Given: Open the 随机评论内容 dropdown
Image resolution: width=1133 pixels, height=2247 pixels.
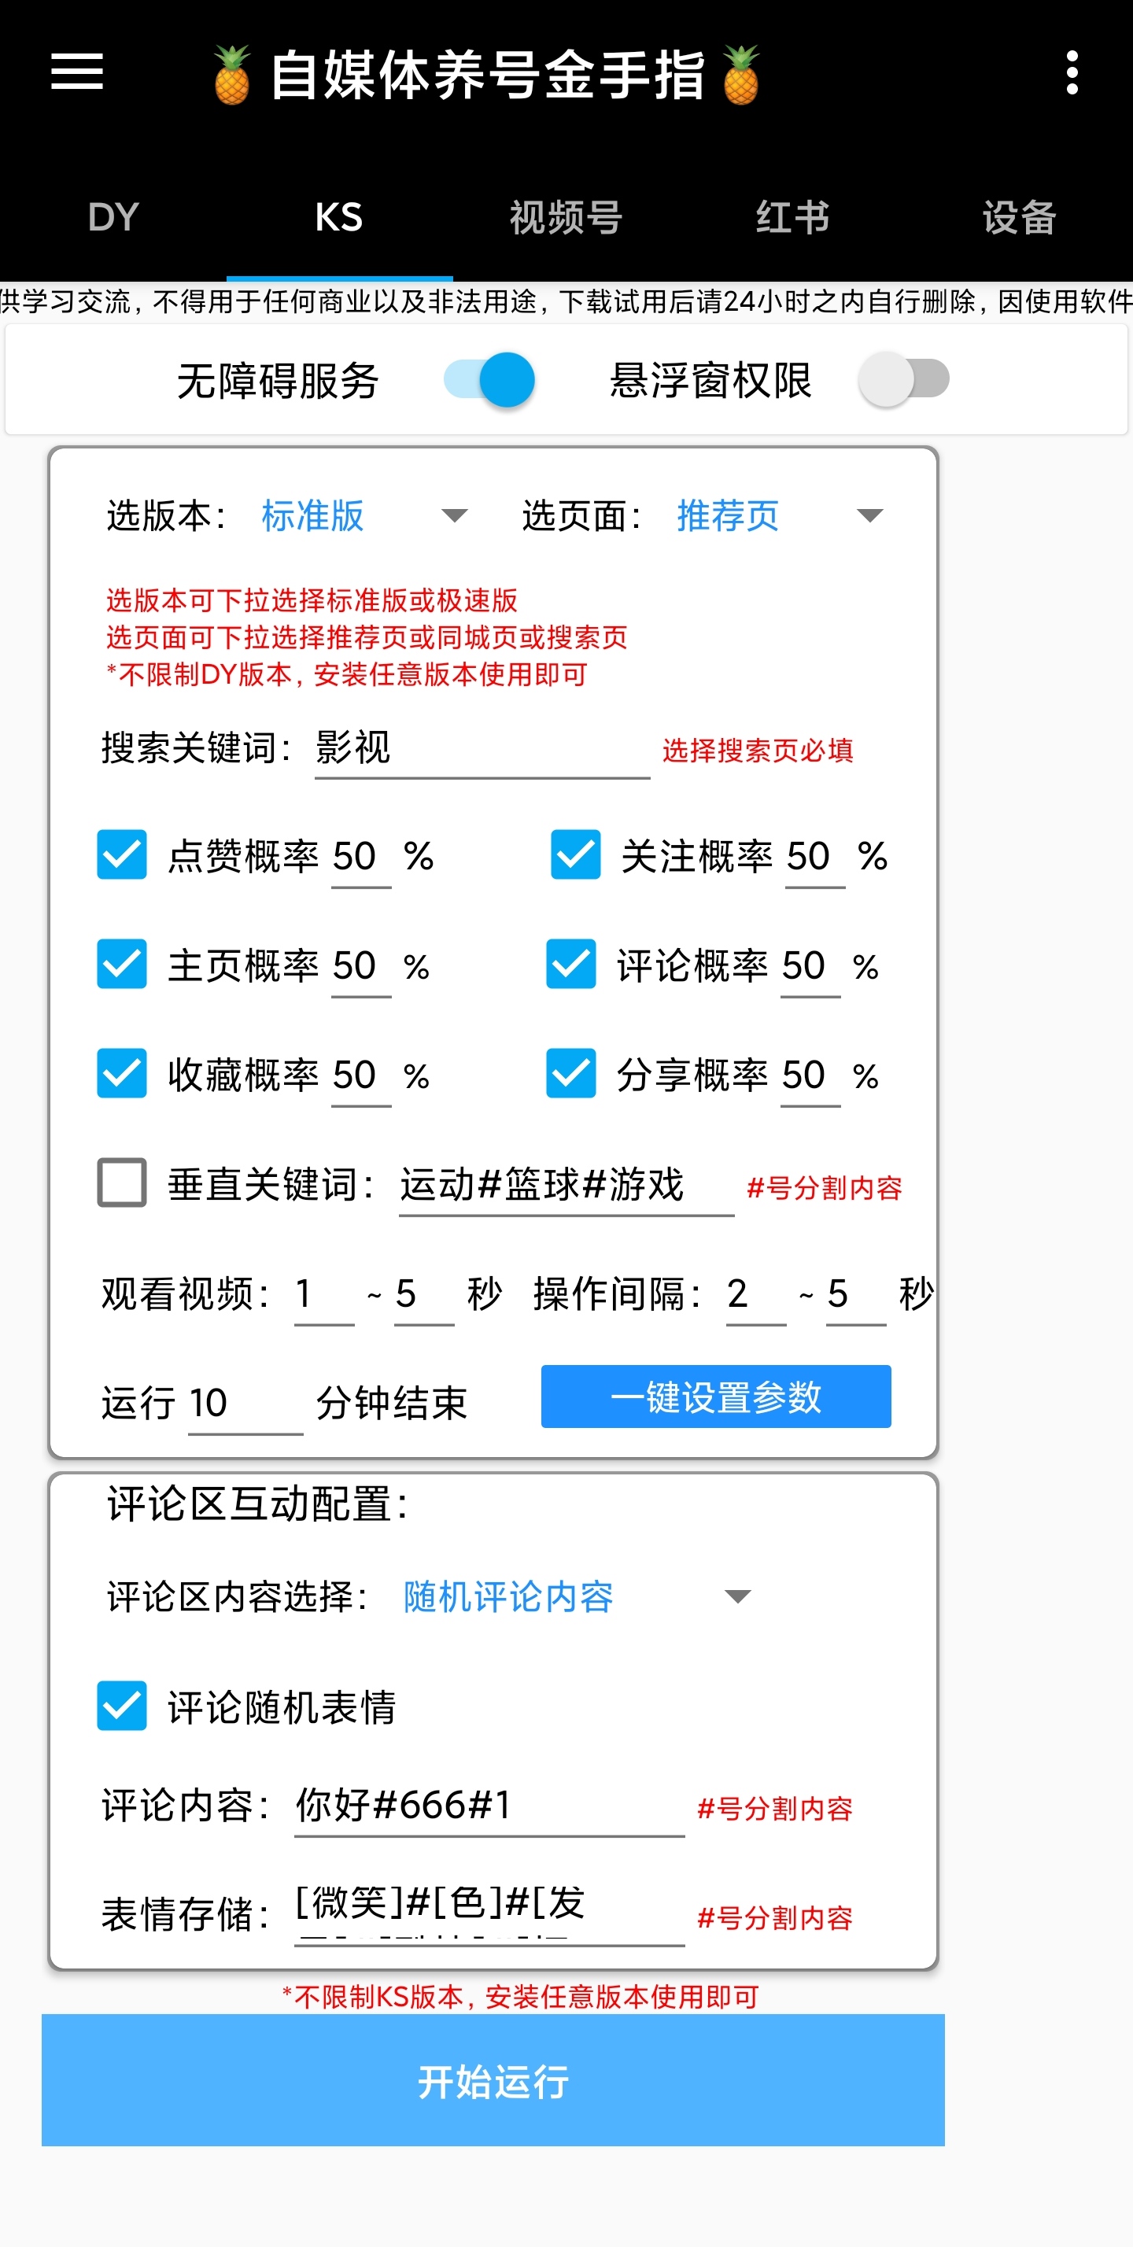Looking at the screenshot, I should (577, 1596).
